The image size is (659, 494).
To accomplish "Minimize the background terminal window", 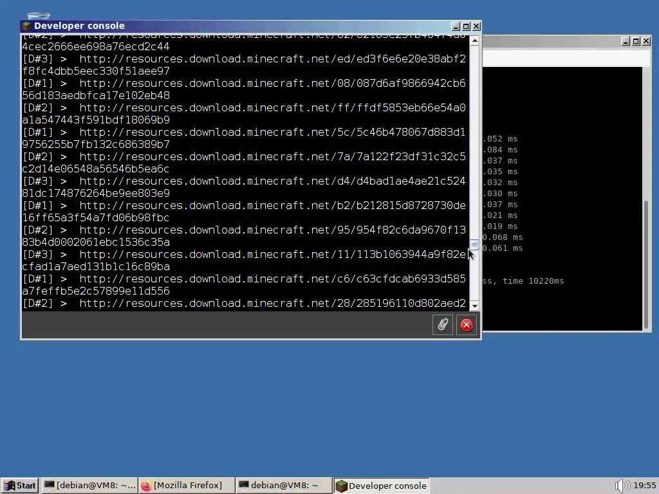I will (x=626, y=41).
